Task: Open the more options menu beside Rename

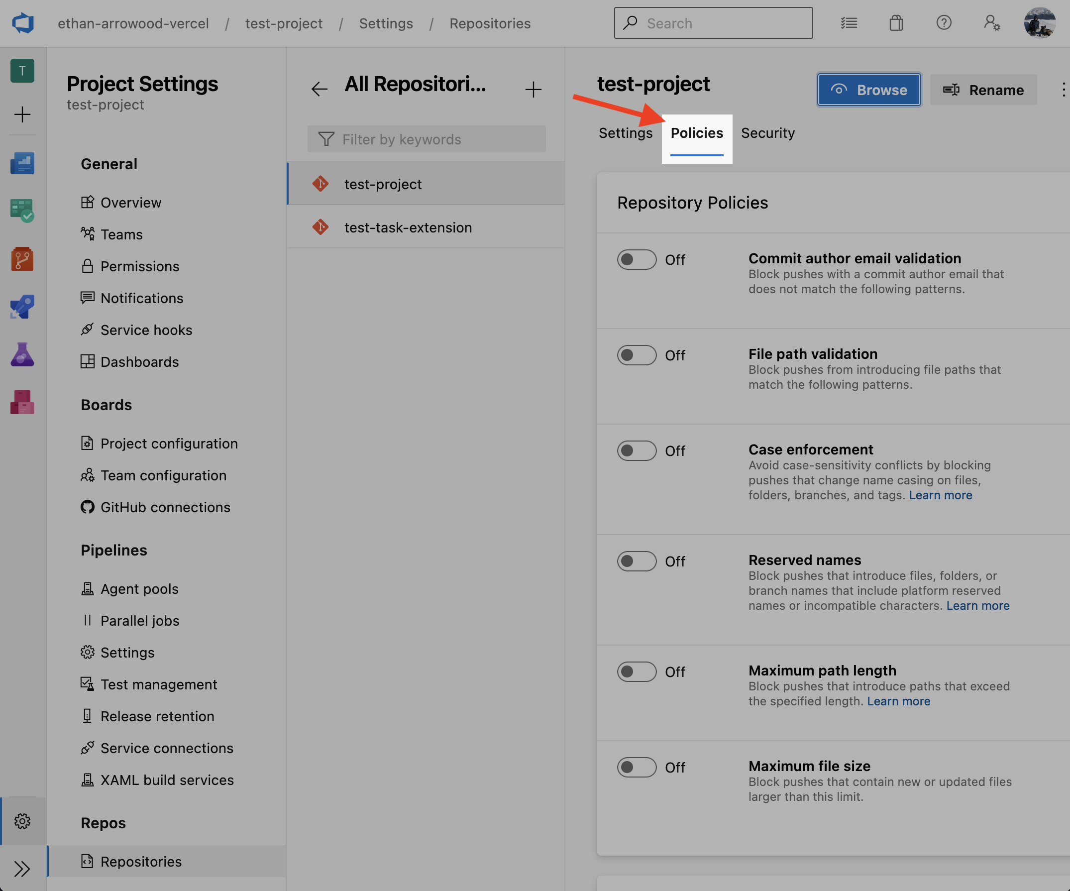Action: tap(1064, 90)
